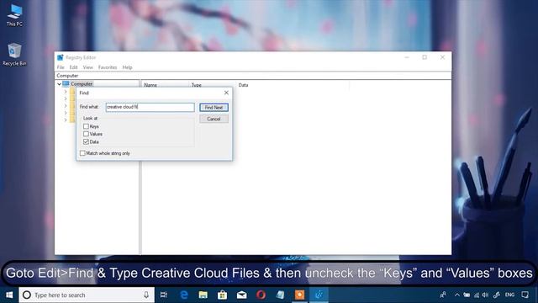The height and width of the screenshot is (303, 538).
Task: Launch Opera browser from the taskbar
Action: pyautogui.click(x=261, y=295)
